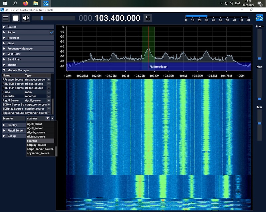The width and height of the screenshot is (266, 212).
Task: Expand the Recorder section
Action: pos(28,38)
